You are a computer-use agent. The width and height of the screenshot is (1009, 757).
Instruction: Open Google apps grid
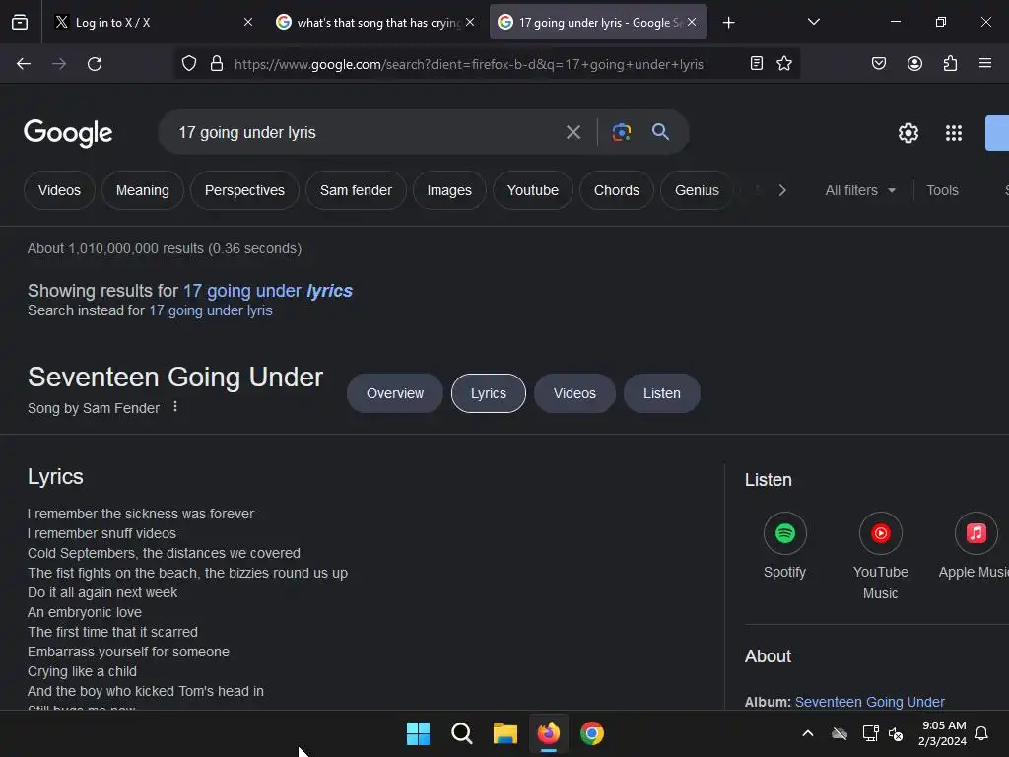(x=954, y=133)
